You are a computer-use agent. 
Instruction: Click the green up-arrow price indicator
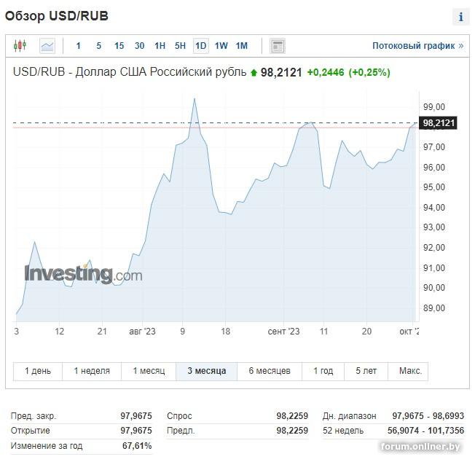point(254,73)
